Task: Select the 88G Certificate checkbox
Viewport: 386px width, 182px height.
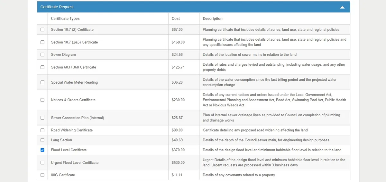Action: tap(42, 175)
